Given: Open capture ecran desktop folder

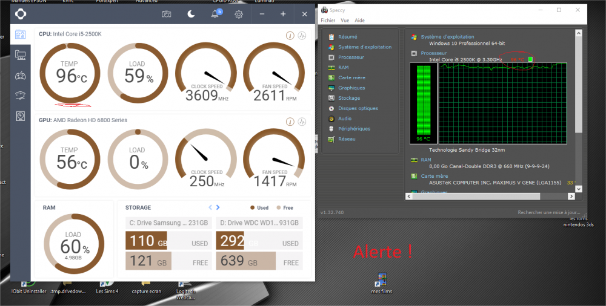Looking at the screenshot, I should pos(146,288).
